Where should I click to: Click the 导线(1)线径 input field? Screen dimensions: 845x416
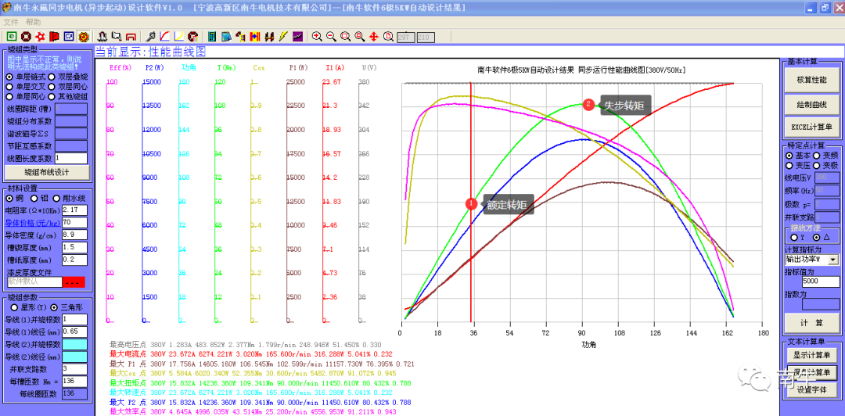pyautogui.click(x=74, y=331)
